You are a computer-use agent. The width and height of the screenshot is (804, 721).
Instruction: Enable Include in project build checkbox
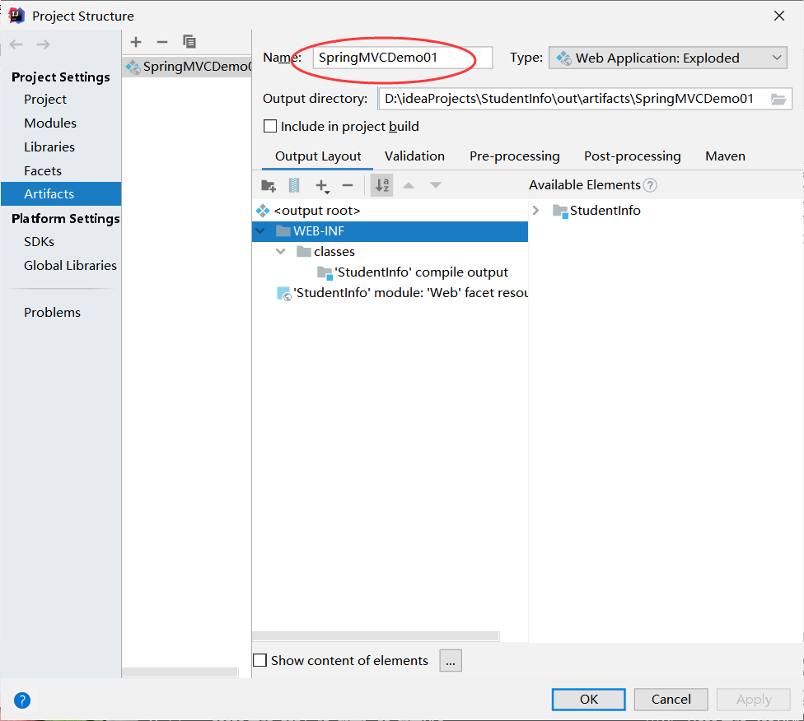click(x=269, y=126)
